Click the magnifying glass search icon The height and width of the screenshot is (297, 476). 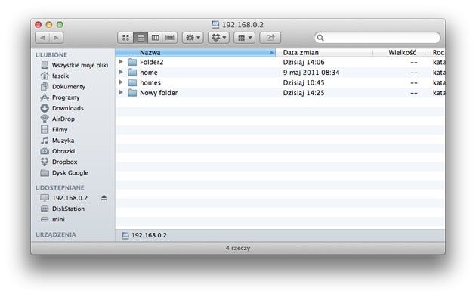coord(320,38)
